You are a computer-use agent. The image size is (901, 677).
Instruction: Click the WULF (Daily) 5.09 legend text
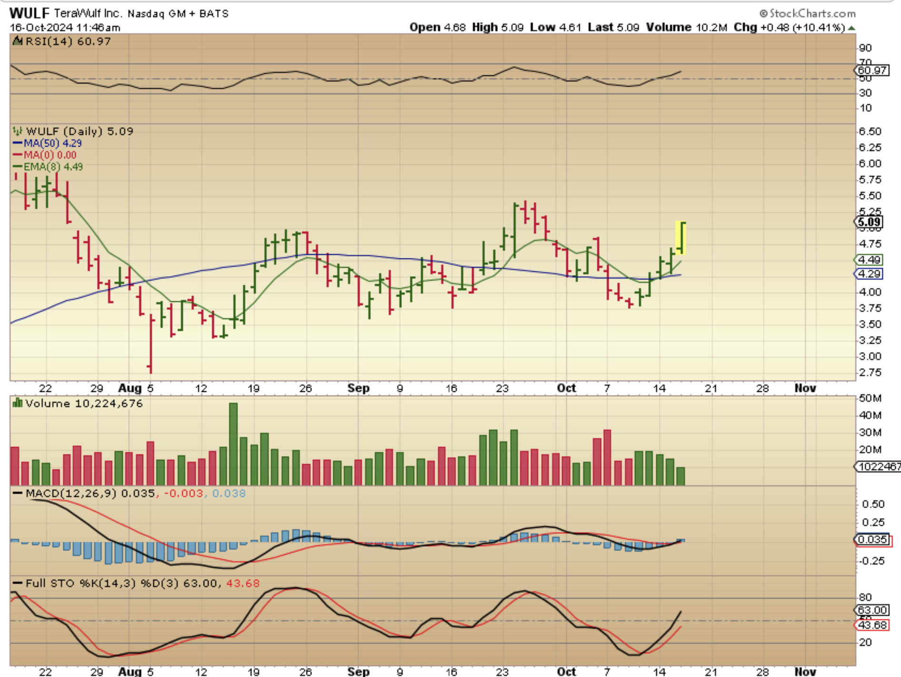pos(79,131)
